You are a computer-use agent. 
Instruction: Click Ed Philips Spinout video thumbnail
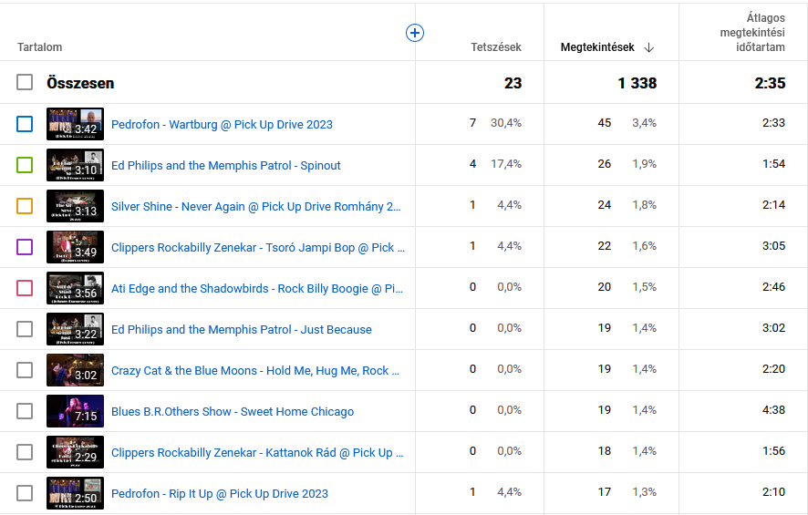(x=75, y=165)
